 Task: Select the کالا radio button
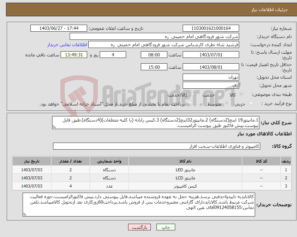pos(242,94)
